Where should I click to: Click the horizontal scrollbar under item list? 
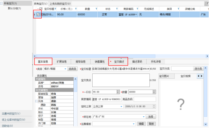[96, 56]
